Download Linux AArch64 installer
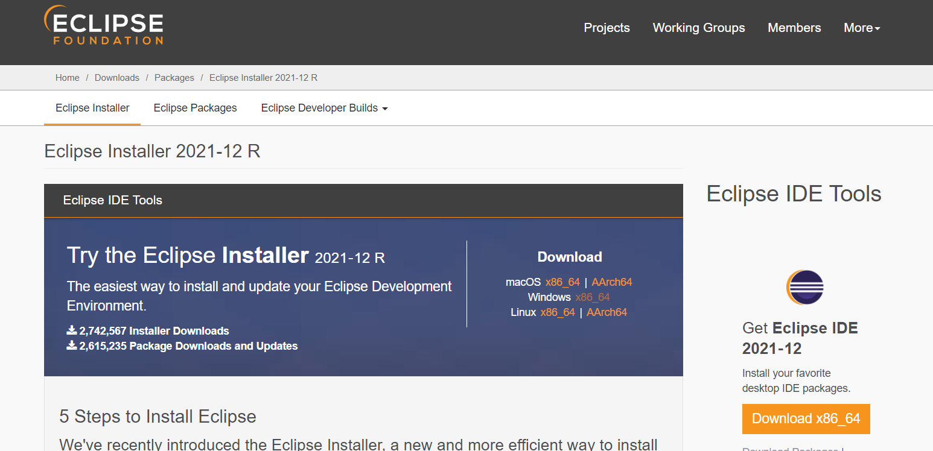 607,312
